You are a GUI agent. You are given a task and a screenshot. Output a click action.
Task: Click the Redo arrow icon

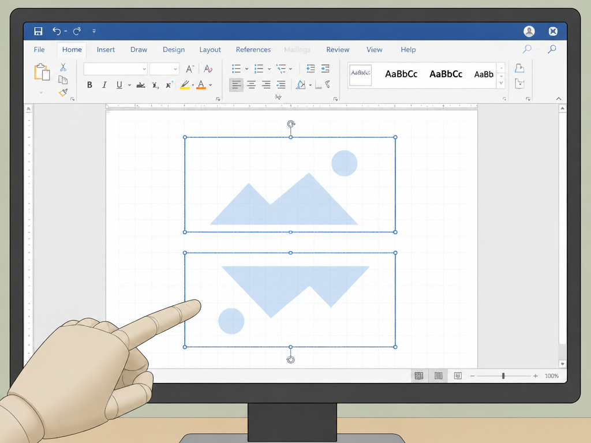pyautogui.click(x=77, y=31)
